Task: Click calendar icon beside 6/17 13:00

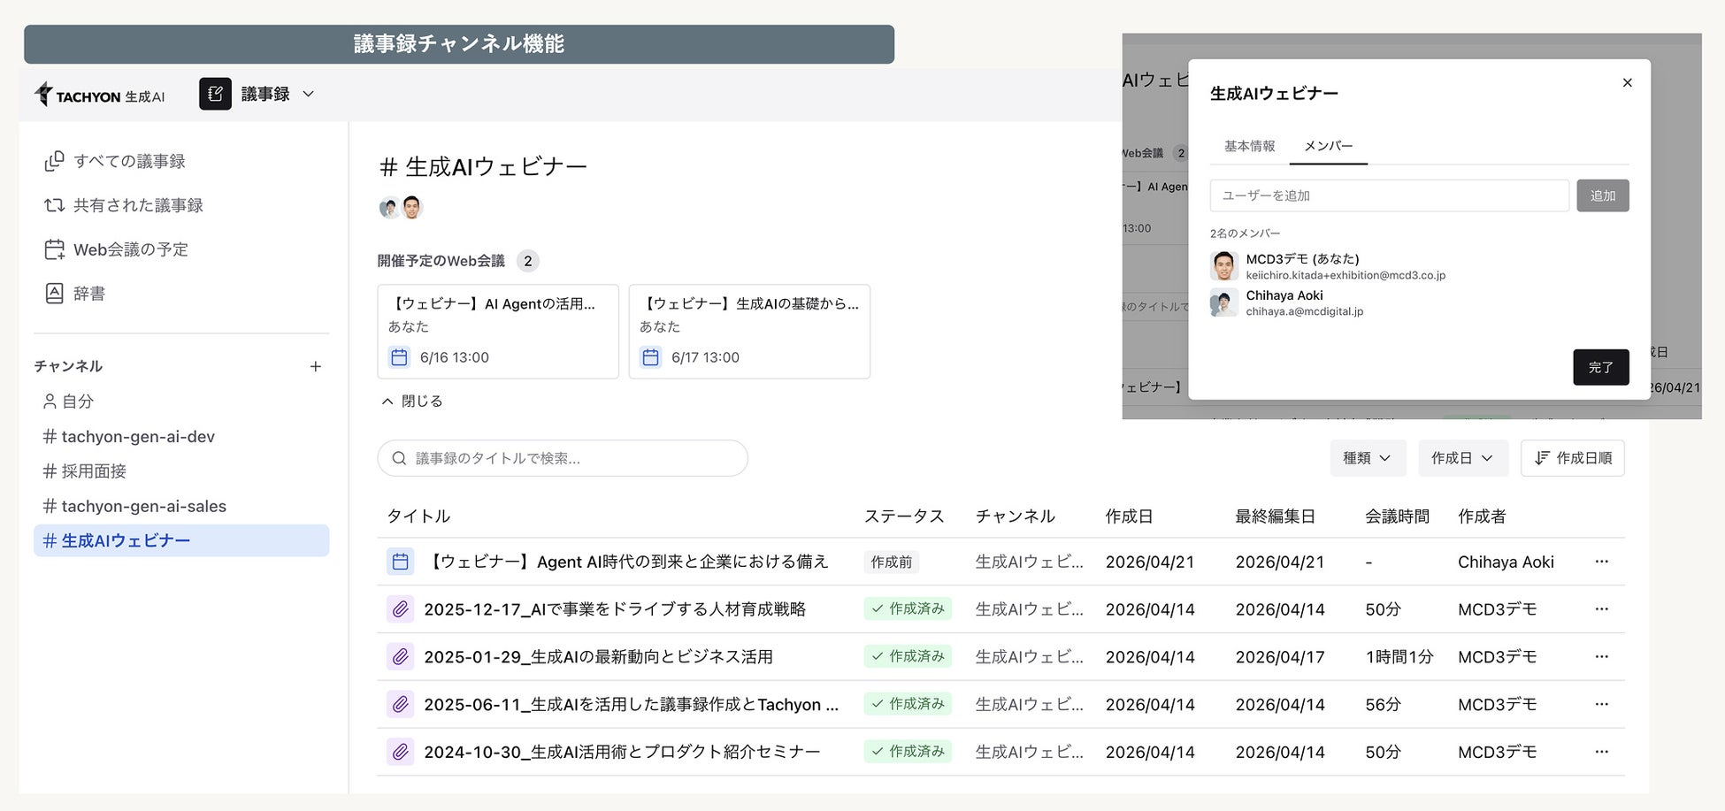Action: tap(651, 357)
